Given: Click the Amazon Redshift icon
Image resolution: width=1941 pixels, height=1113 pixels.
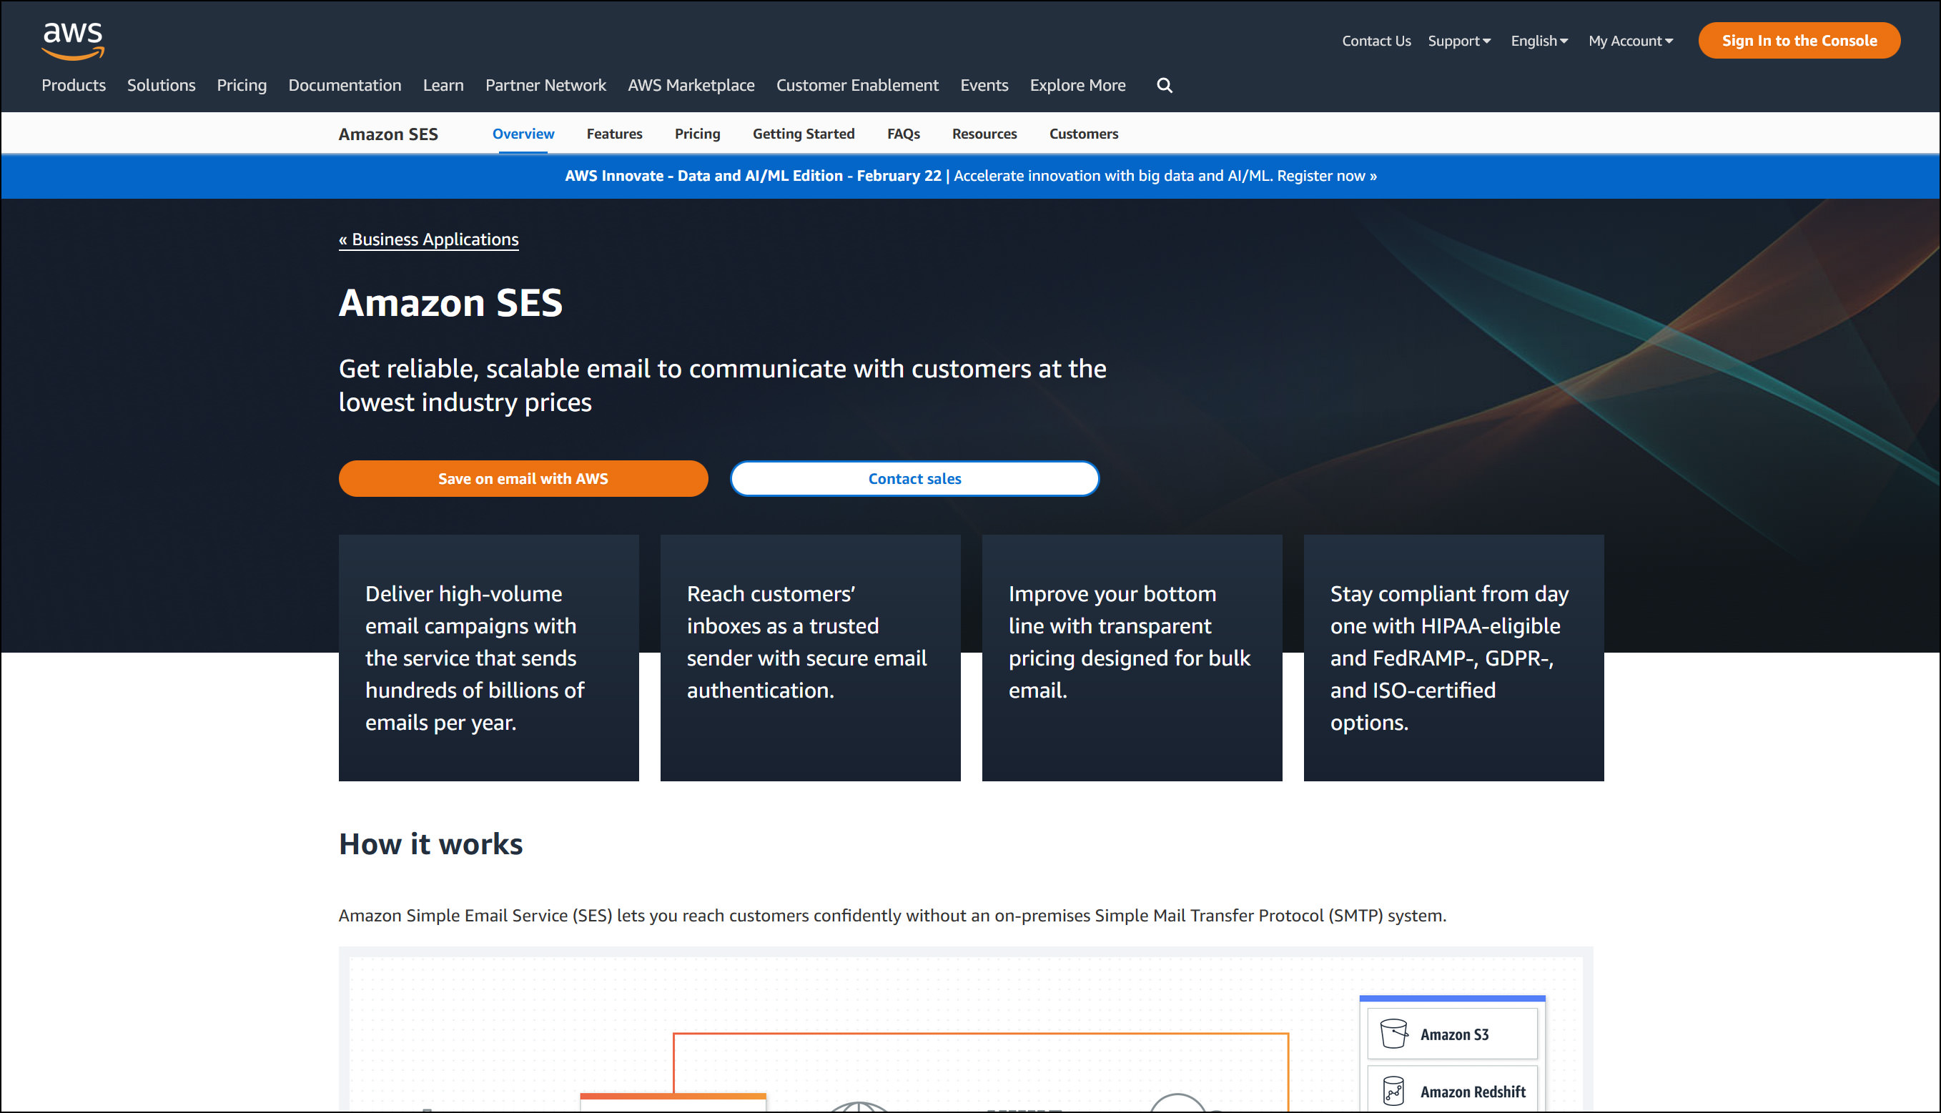Looking at the screenshot, I should pyautogui.click(x=1393, y=1091).
